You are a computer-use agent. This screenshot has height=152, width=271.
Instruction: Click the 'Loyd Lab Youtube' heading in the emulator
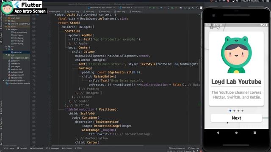pyautogui.click(x=236, y=81)
